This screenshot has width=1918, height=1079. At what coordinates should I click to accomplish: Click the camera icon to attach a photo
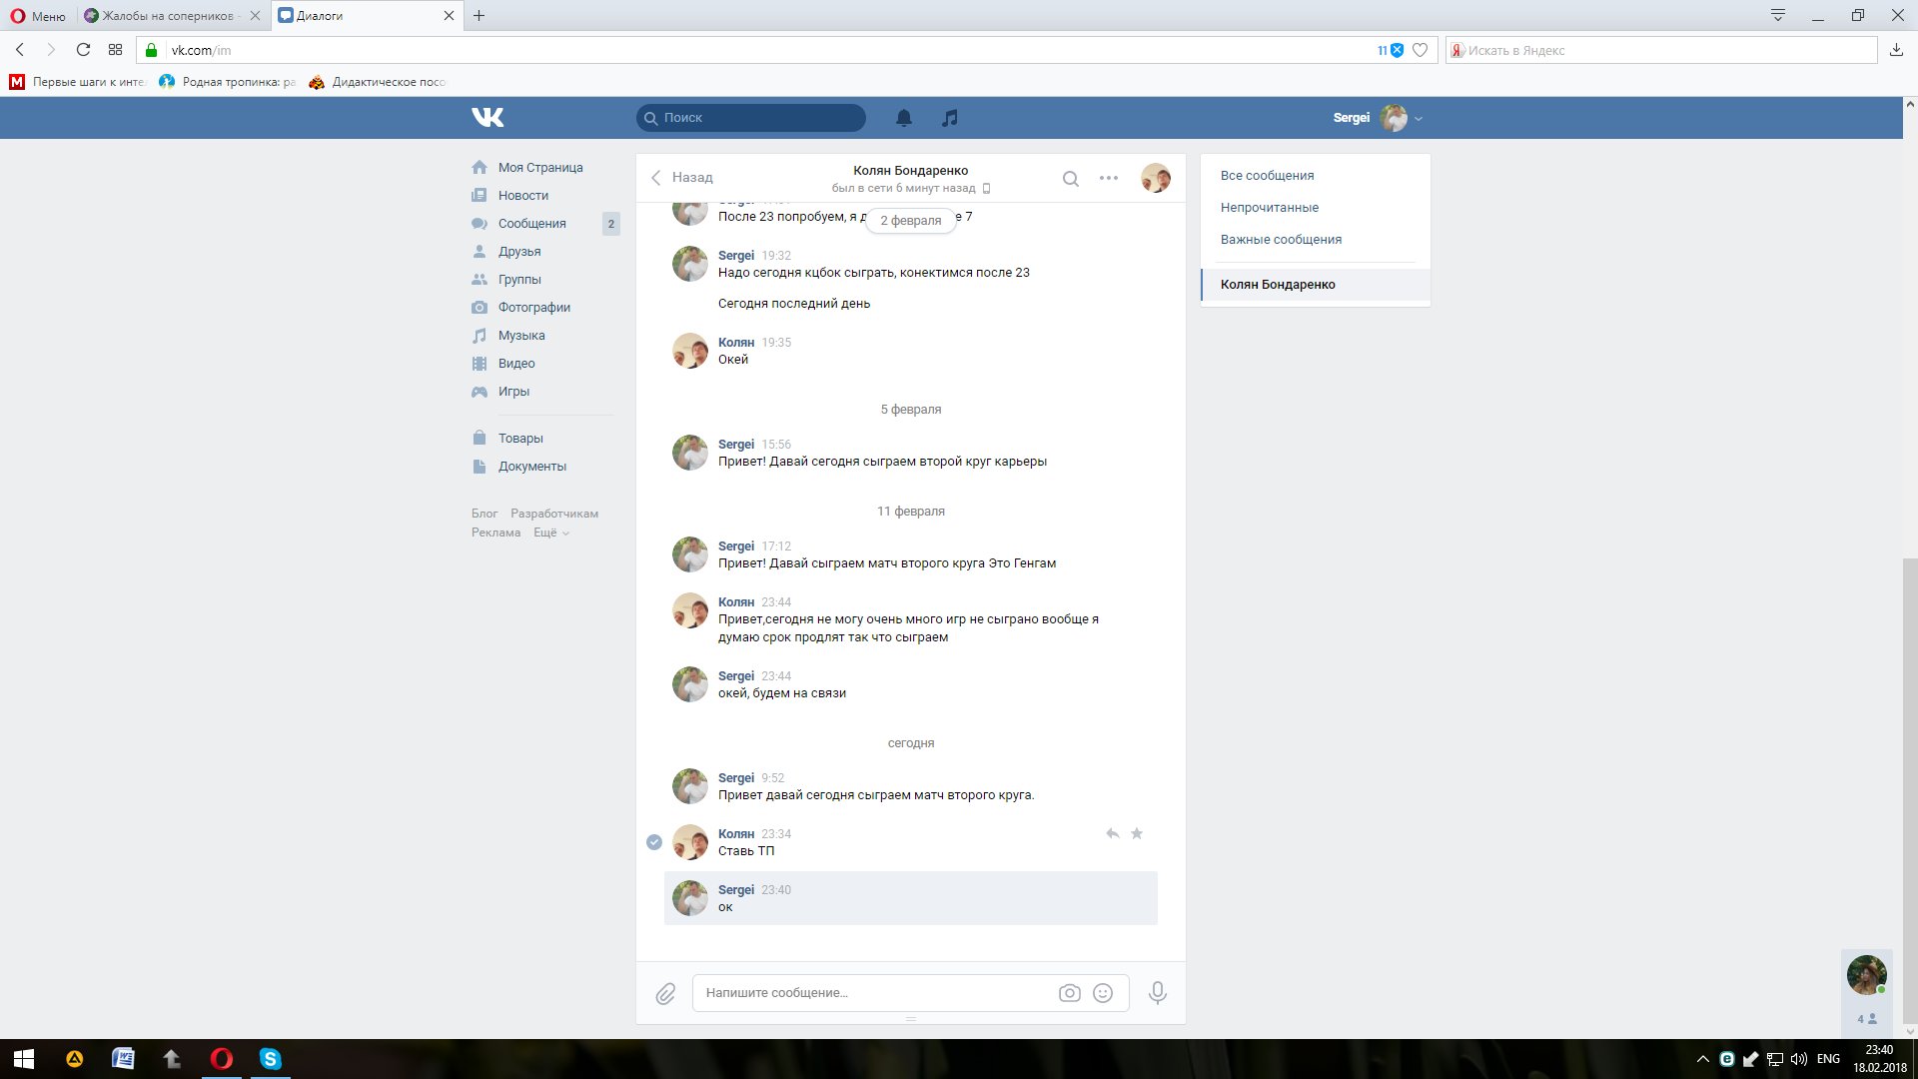(1070, 993)
